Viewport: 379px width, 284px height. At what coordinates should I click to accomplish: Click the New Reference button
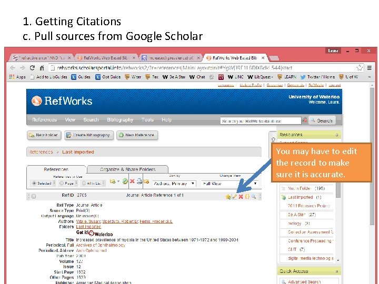tap(137, 135)
